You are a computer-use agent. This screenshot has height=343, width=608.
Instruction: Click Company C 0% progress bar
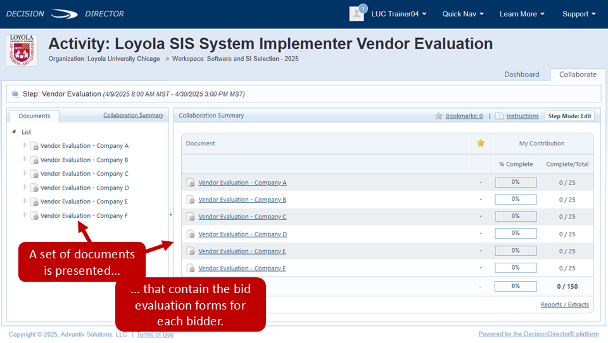516,216
